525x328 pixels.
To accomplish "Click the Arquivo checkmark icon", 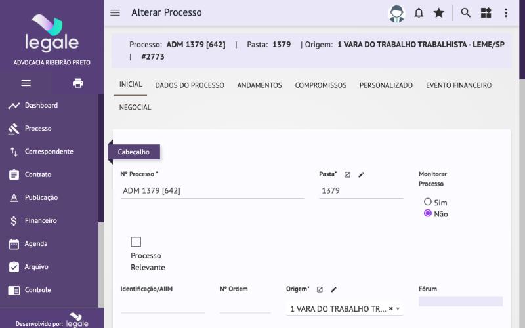I will click(14, 267).
